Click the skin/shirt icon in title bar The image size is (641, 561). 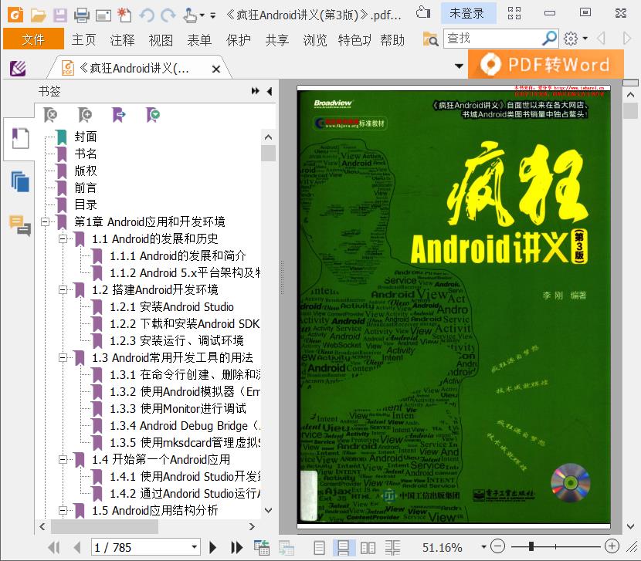pyautogui.click(x=423, y=12)
